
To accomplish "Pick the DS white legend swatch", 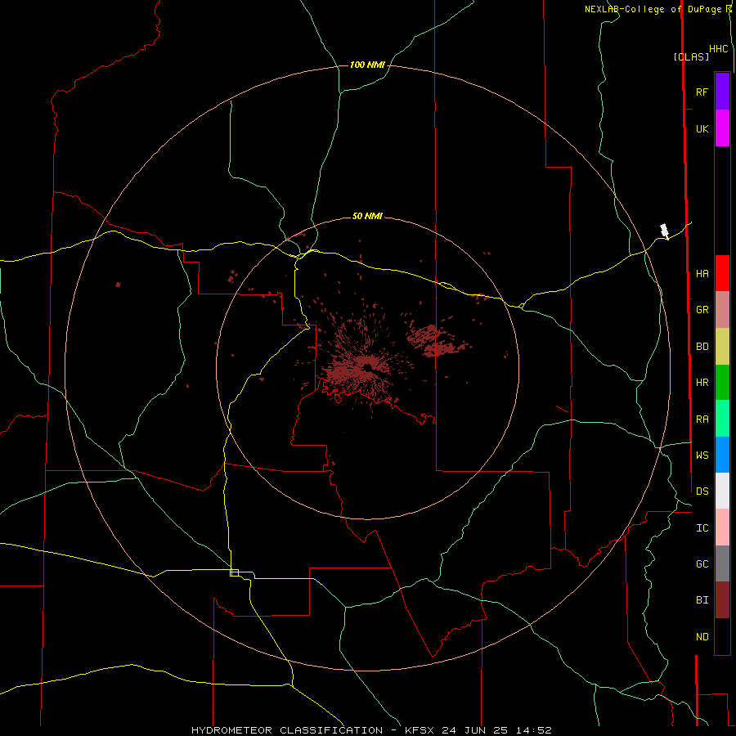I will pyautogui.click(x=722, y=491).
